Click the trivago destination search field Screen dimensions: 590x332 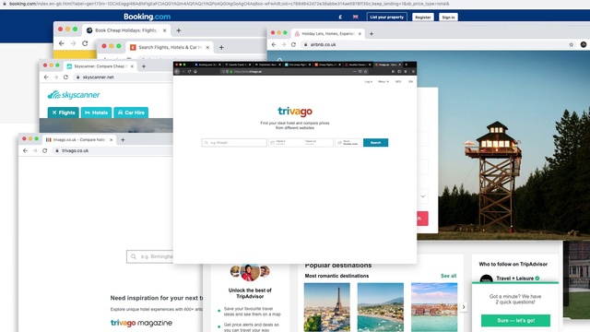tap(234, 143)
